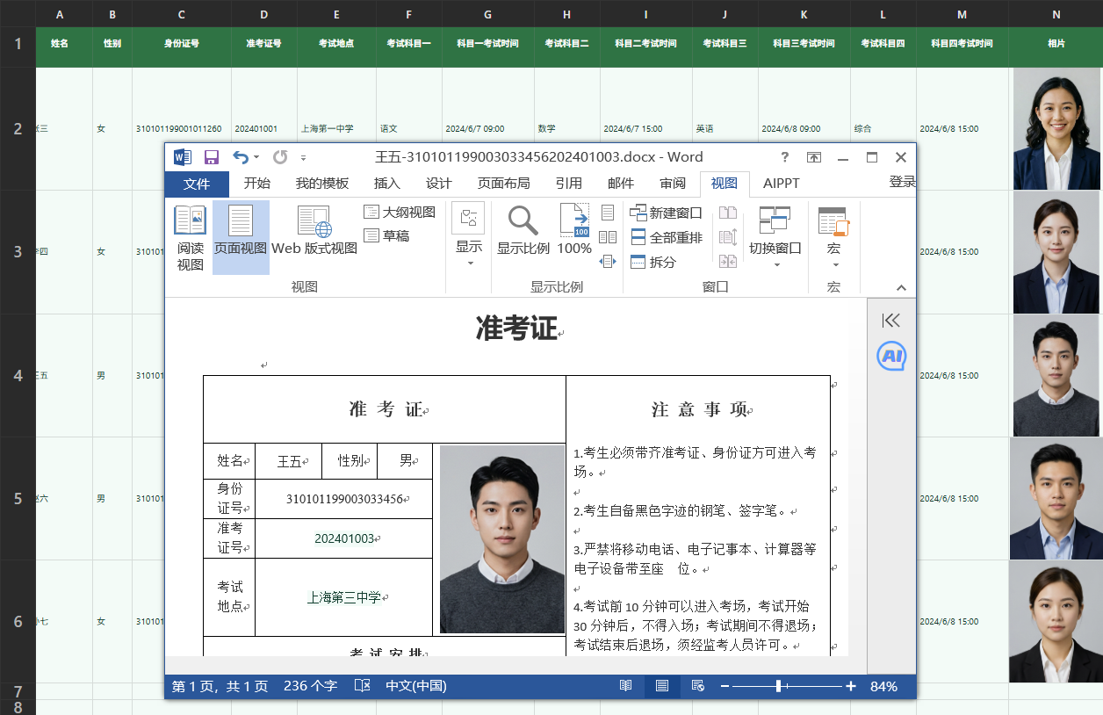Set zoom to 100% using ribbon icon
The image size is (1103, 715).
click(573, 231)
